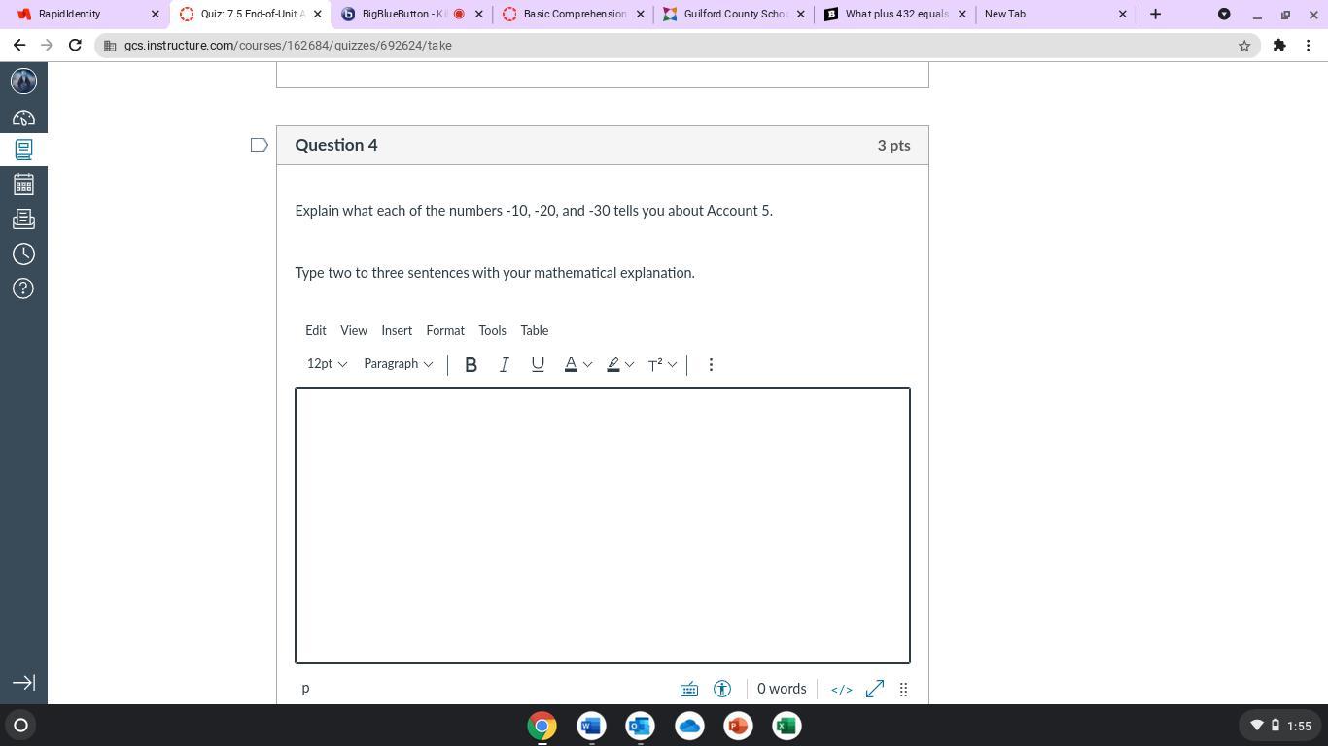Open the editor Table menu

point(535,330)
